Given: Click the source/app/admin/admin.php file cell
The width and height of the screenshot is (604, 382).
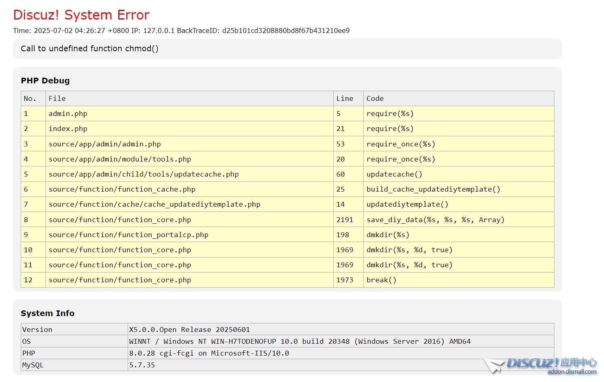Looking at the screenshot, I should [x=189, y=144].
